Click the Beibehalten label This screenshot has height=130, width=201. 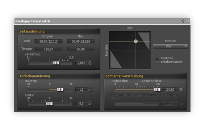pyautogui.click(x=120, y=81)
